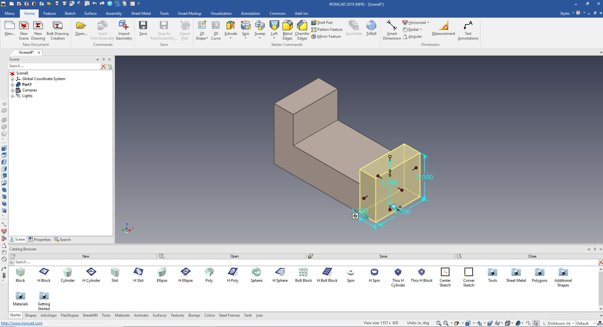Image resolution: width=603 pixels, height=327 pixels.
Task: Pin the Catalog Browser panel
Action: (595, 249)
